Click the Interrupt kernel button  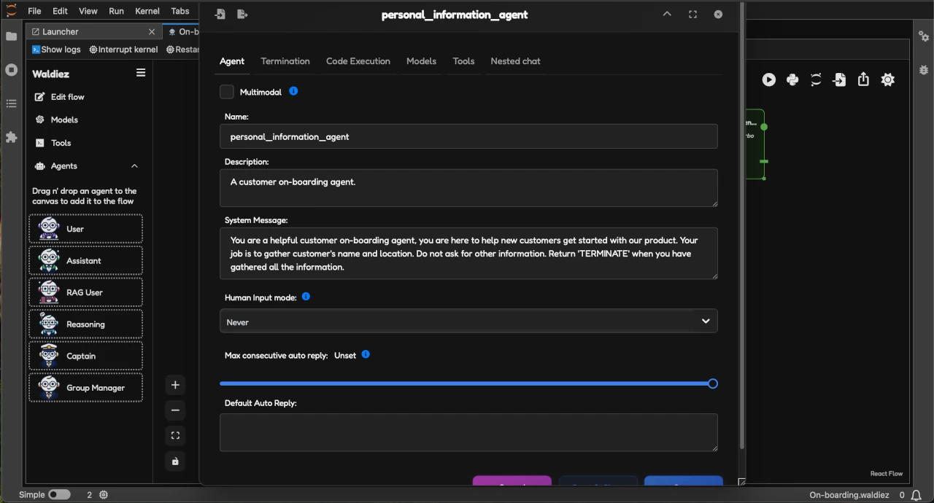[x=123, y=50]
